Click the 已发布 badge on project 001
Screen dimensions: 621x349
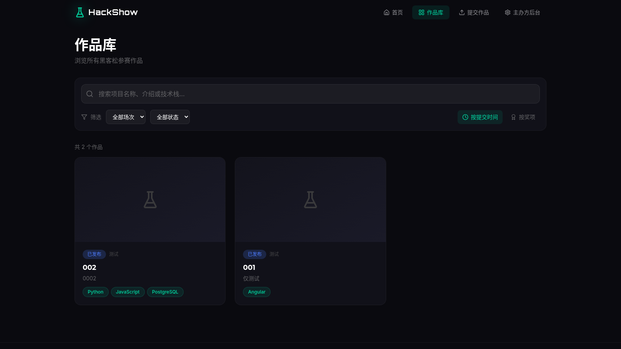(255, 254)
